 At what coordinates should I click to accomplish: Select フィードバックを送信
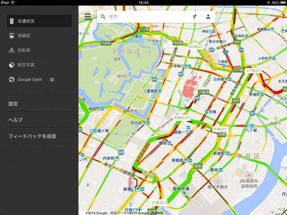(39, 136)
